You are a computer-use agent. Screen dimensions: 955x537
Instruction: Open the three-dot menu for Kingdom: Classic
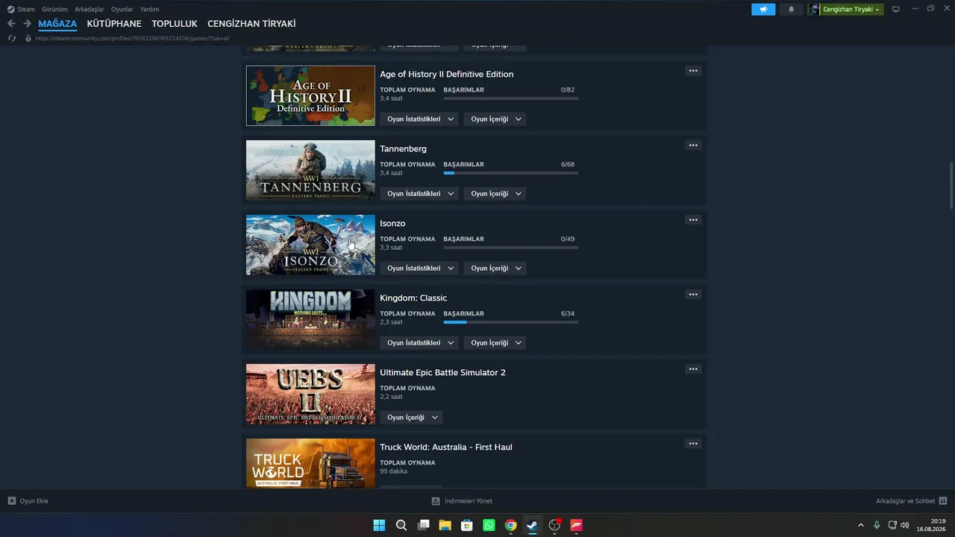[x=693, y=295]
